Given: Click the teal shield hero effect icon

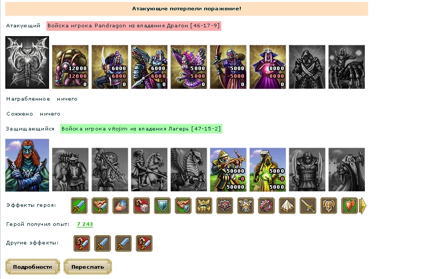Looking at the screenshot, I should tap(162, 206).
